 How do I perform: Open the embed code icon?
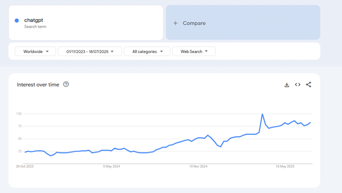click(298, 84)
